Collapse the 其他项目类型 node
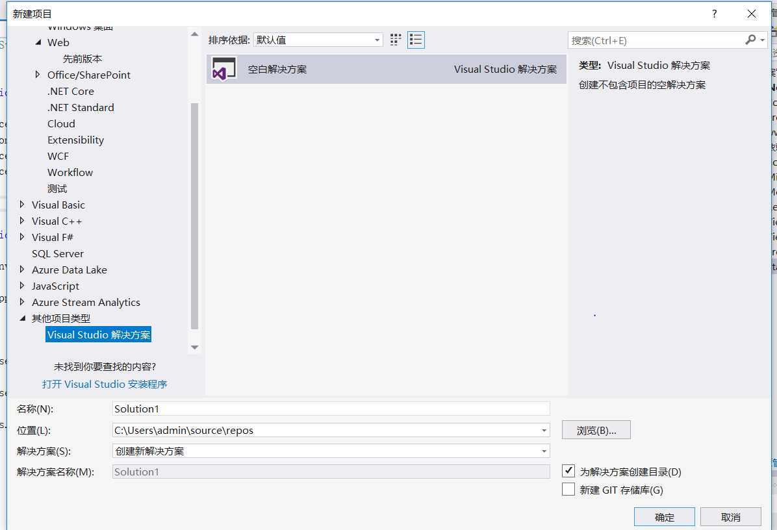This screenshot has height=530, width=777. coord(22,318)
